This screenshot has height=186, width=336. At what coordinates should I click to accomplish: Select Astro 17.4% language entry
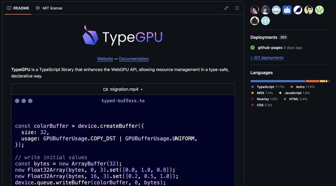(302, 87)
